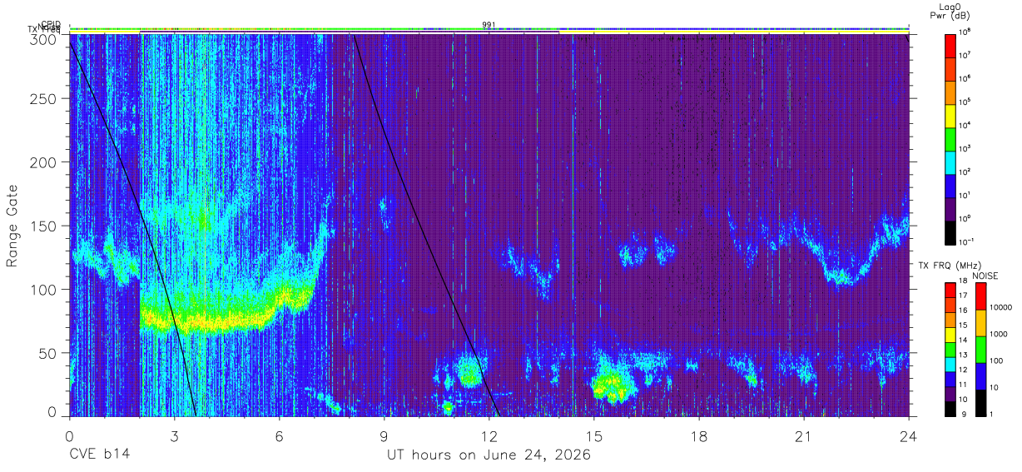
Task: Click the Range Gate tick label '300'
Action: pos(44,38)
